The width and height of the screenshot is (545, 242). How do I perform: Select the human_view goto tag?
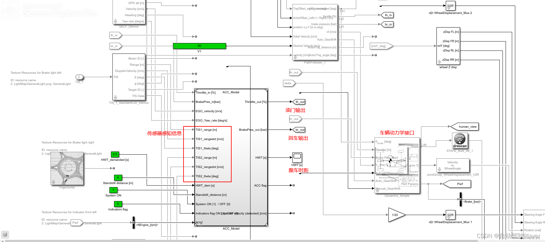coord(465,126)
